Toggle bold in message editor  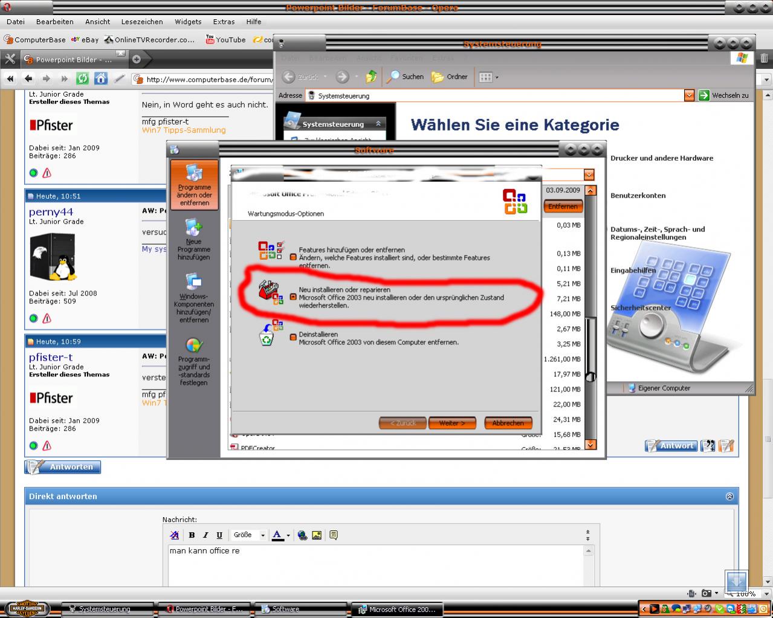click(x=192, y=535)
